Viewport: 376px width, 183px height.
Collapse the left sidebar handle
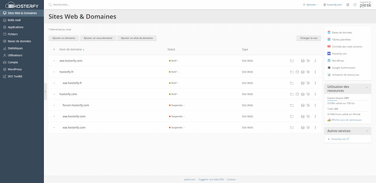point(45,91)
